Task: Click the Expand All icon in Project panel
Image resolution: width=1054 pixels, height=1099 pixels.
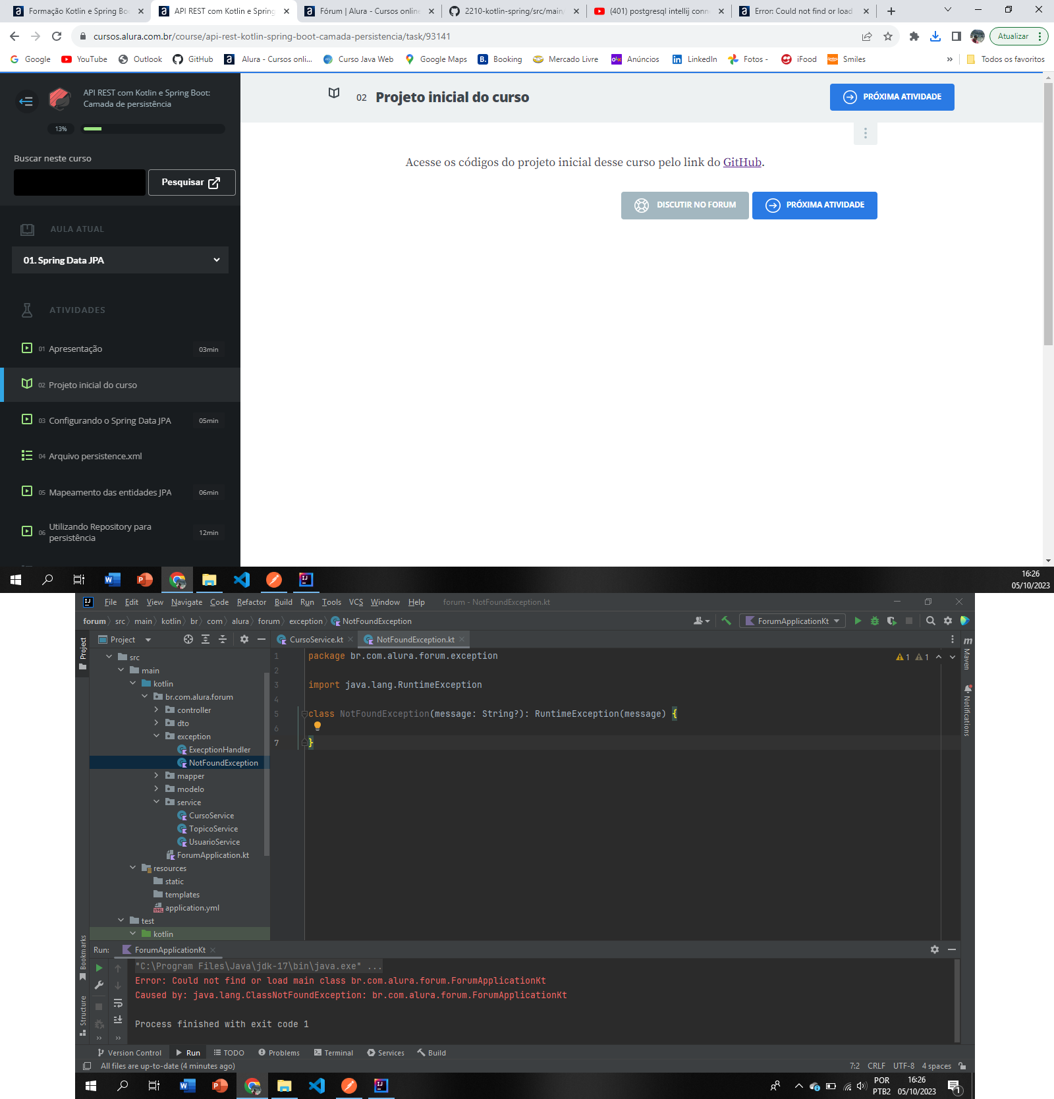Action: (x=206, y=639)
